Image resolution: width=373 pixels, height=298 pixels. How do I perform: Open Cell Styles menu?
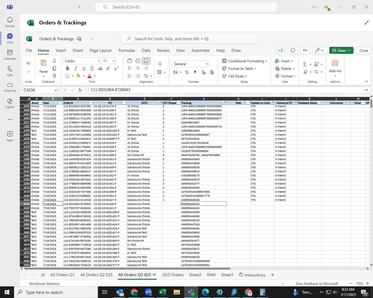pos(235,76)
